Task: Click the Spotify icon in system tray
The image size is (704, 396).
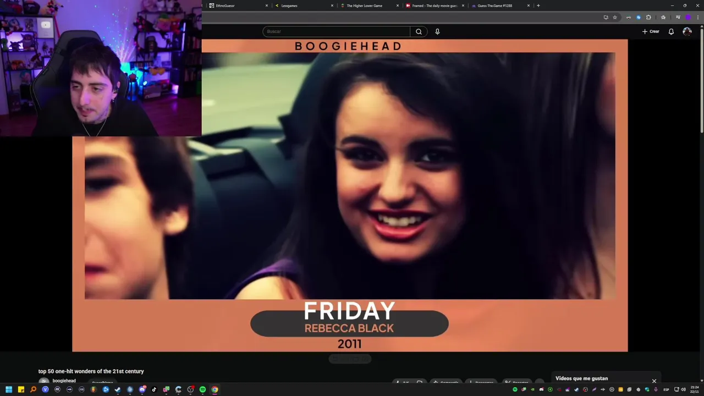Action: pyautogui.click(x=515, y=389)
